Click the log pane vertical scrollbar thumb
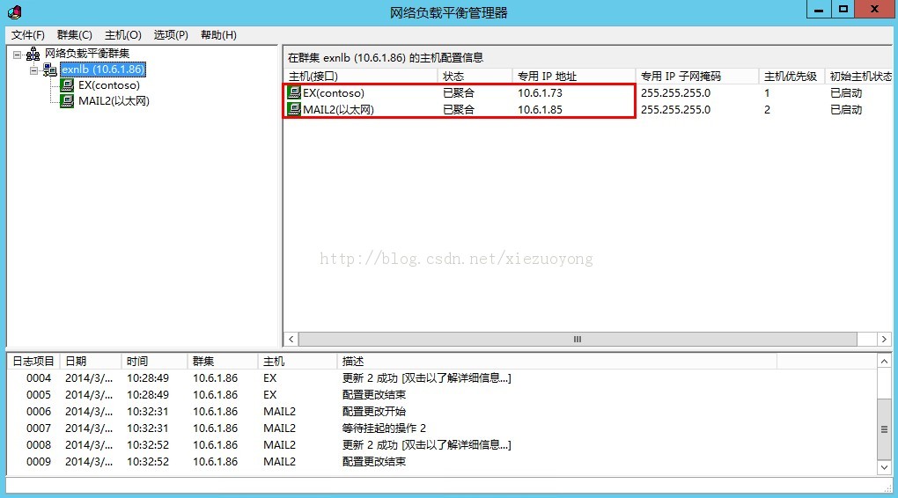Viewport: 898px width, 498px height. (884, 428)
